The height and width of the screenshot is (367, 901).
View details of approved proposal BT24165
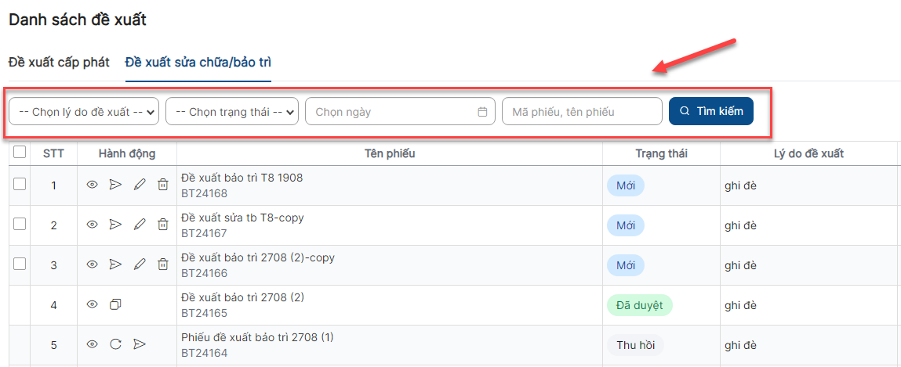click(92, 304)
